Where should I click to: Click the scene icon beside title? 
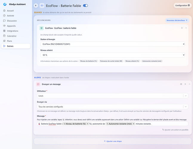coord(42,6)
